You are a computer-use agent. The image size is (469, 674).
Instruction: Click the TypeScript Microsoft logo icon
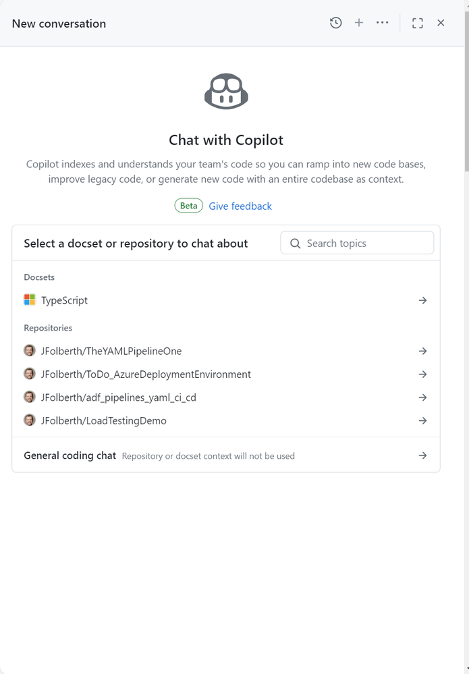pos(30,300)
